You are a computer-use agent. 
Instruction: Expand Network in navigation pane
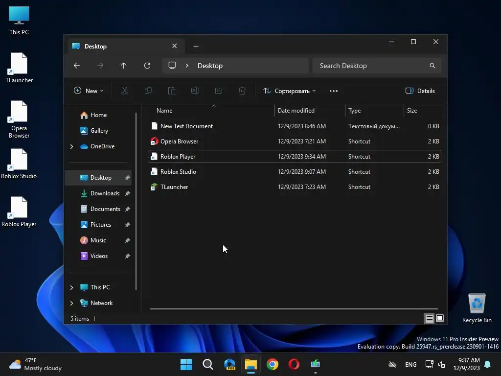(x=71, y=303)
